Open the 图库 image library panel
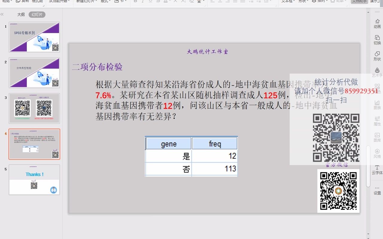The height and width of the screenshot is (239, 383). (377, 137)
